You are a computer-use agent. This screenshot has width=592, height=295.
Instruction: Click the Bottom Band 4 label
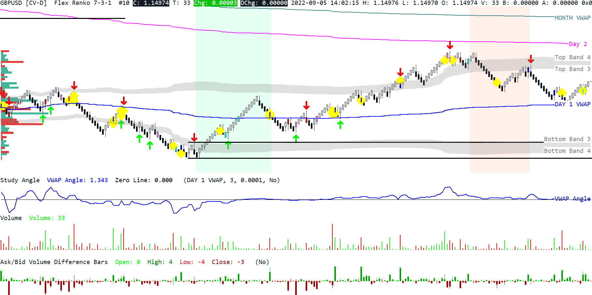567,151
